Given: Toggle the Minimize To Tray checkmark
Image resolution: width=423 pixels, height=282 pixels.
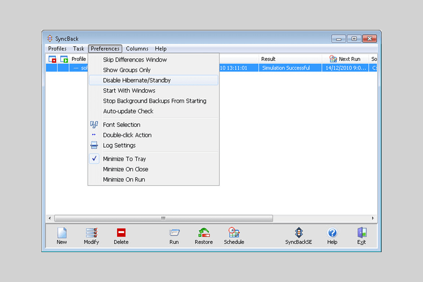Looking at the screenshot, I should (94, 159).
